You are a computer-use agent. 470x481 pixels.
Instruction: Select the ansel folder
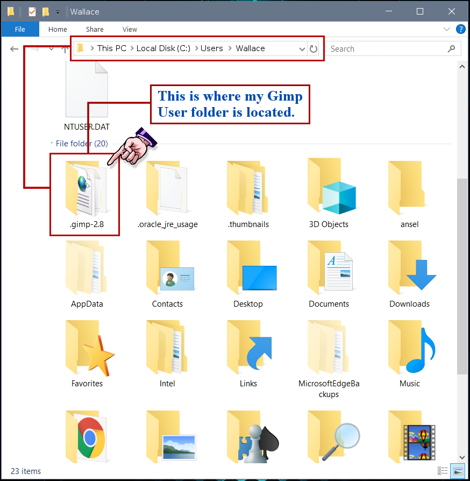(409, 194)
